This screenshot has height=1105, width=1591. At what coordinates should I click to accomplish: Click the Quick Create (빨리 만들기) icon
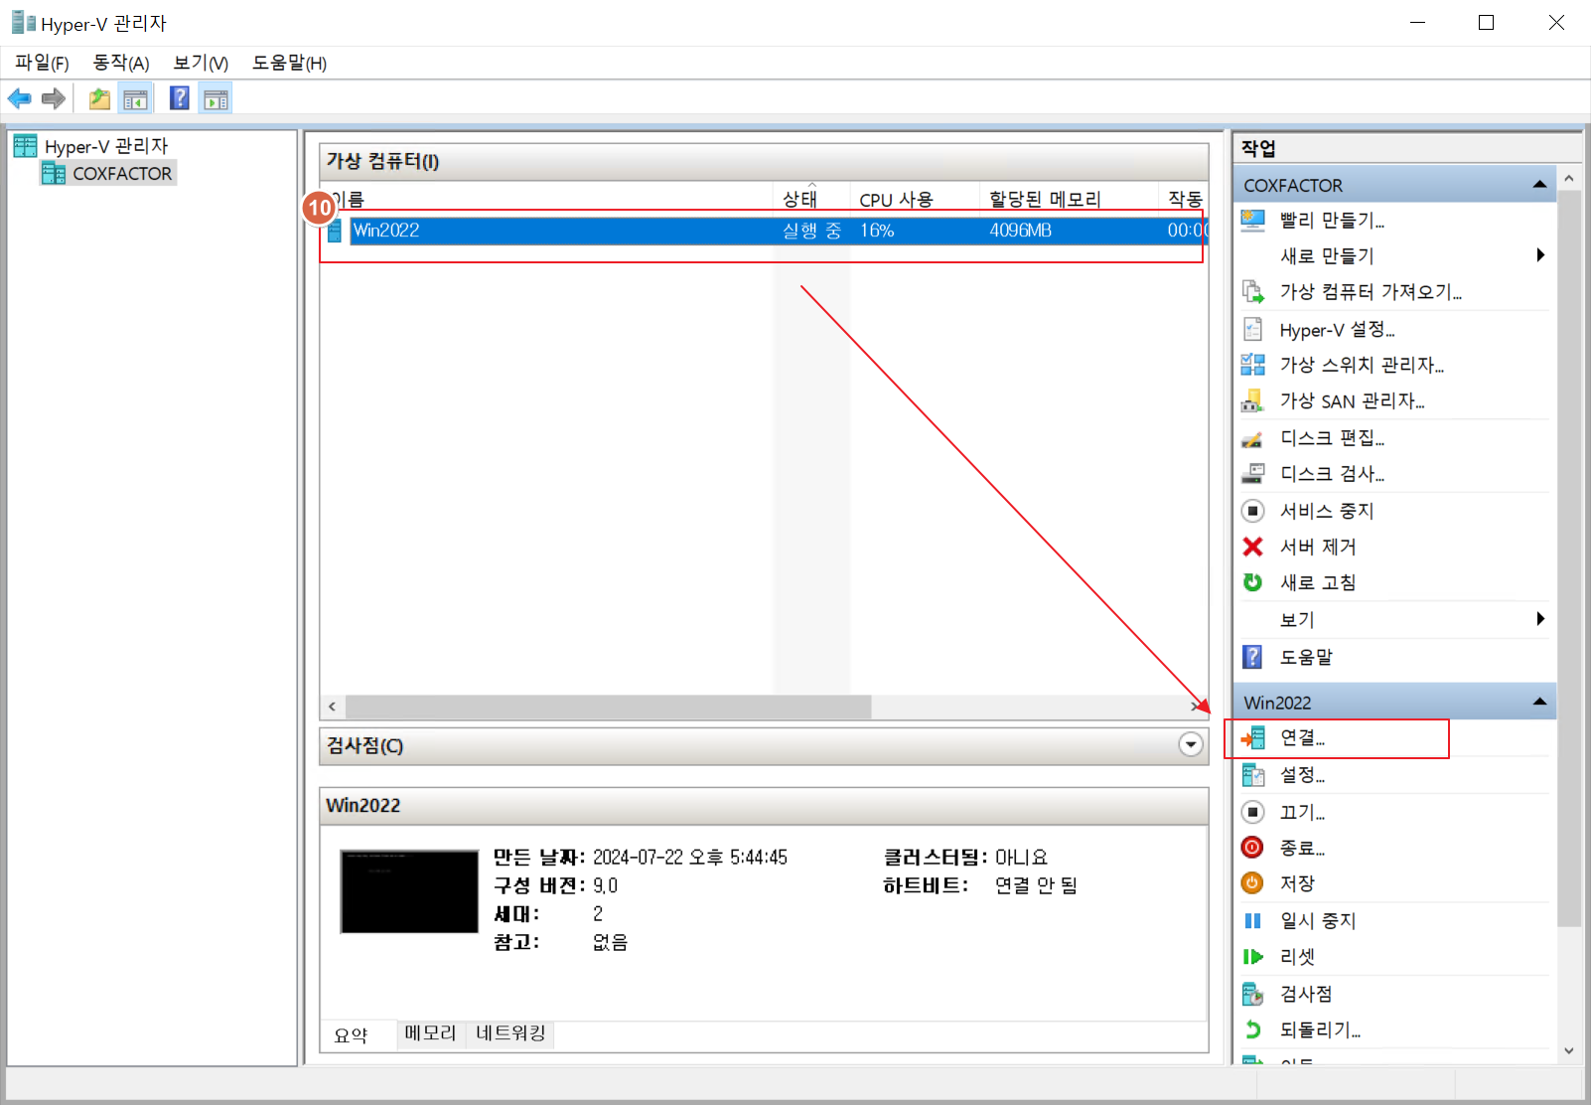(1253, 220)
